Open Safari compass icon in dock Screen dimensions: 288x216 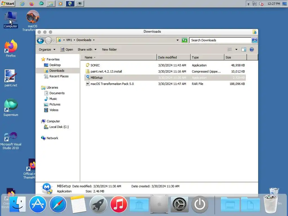tap(58, 204)
